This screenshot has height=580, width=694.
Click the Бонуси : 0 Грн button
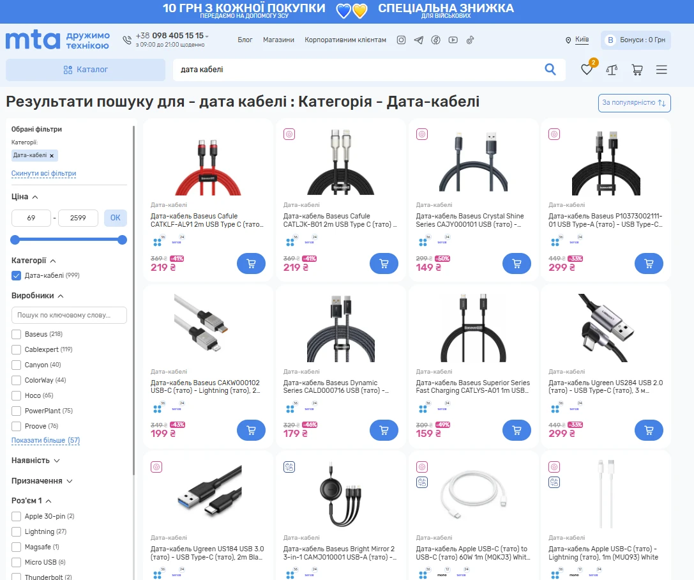[635, 40]
